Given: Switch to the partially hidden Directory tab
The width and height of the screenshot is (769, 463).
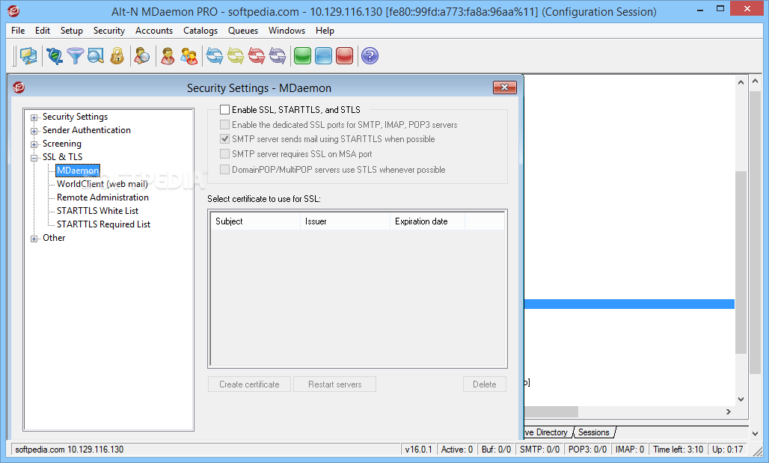Looking at the screenshot, I should 548,432.
